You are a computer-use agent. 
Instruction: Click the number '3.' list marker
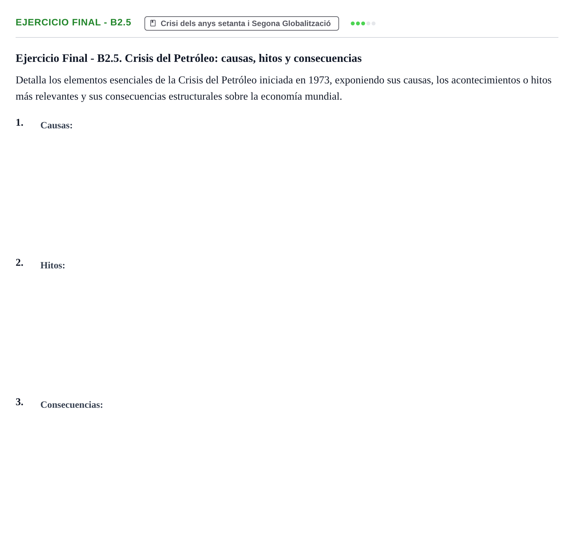coord(20,402)
